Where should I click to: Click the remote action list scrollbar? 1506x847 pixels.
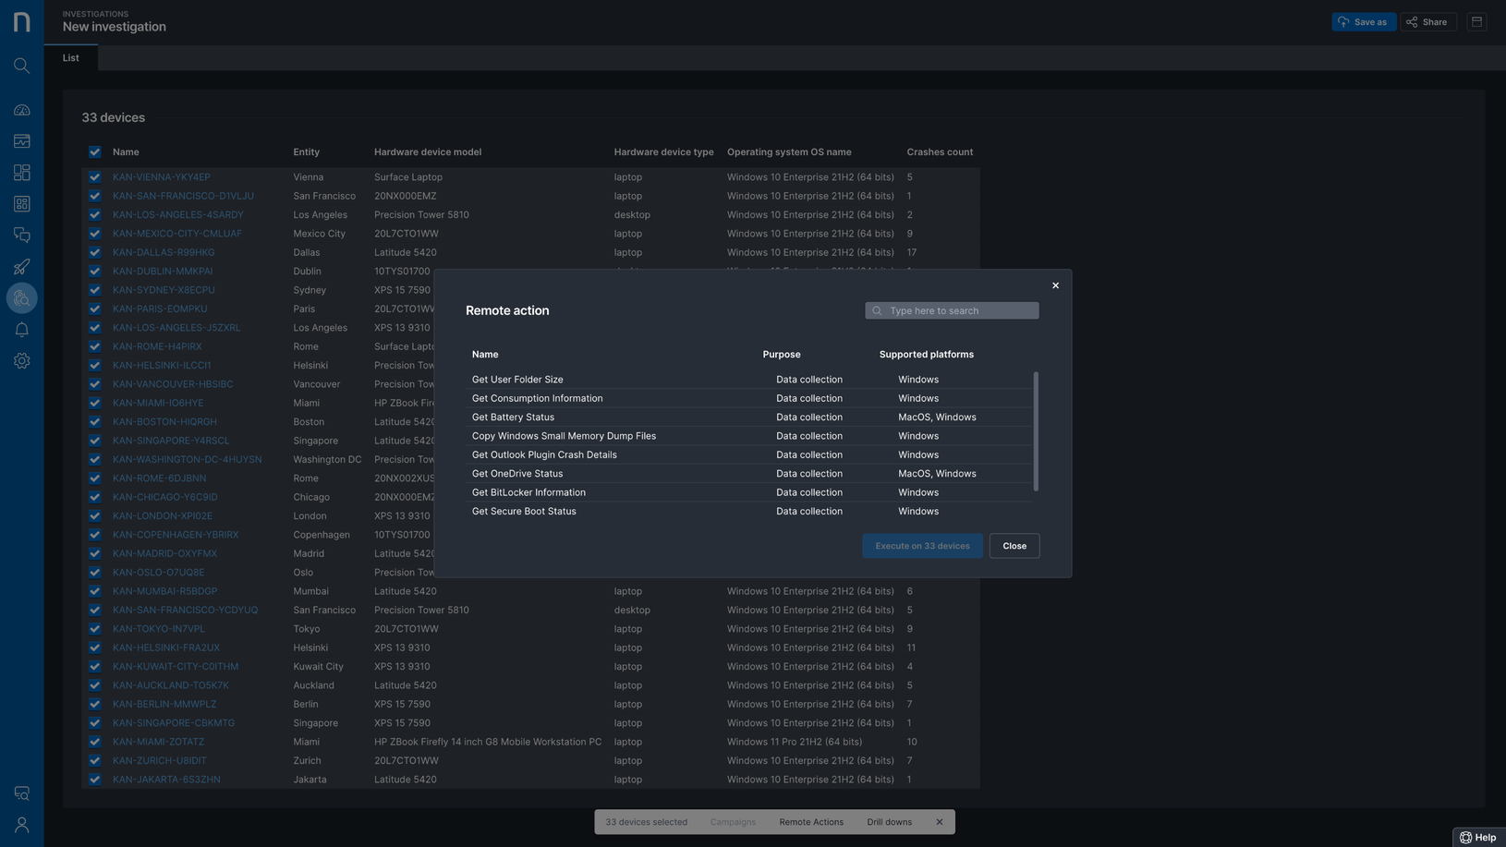click(x=1036, y=431)
